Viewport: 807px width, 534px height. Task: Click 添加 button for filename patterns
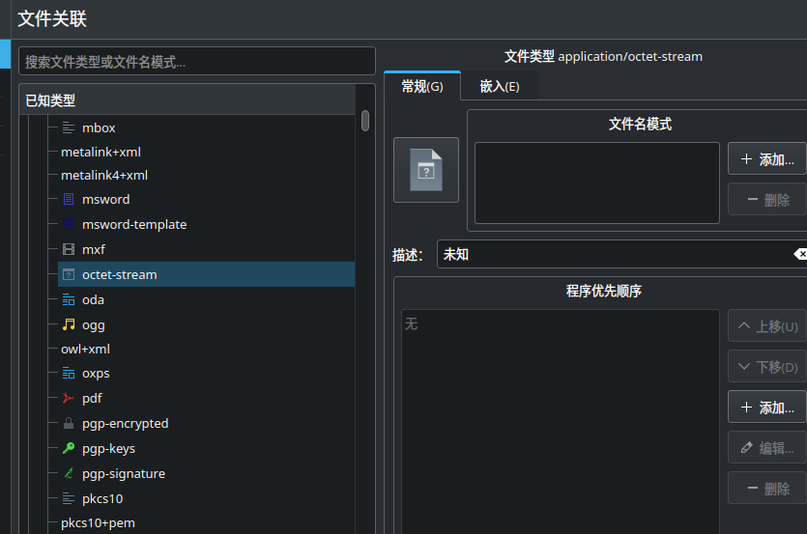(766, 159)
